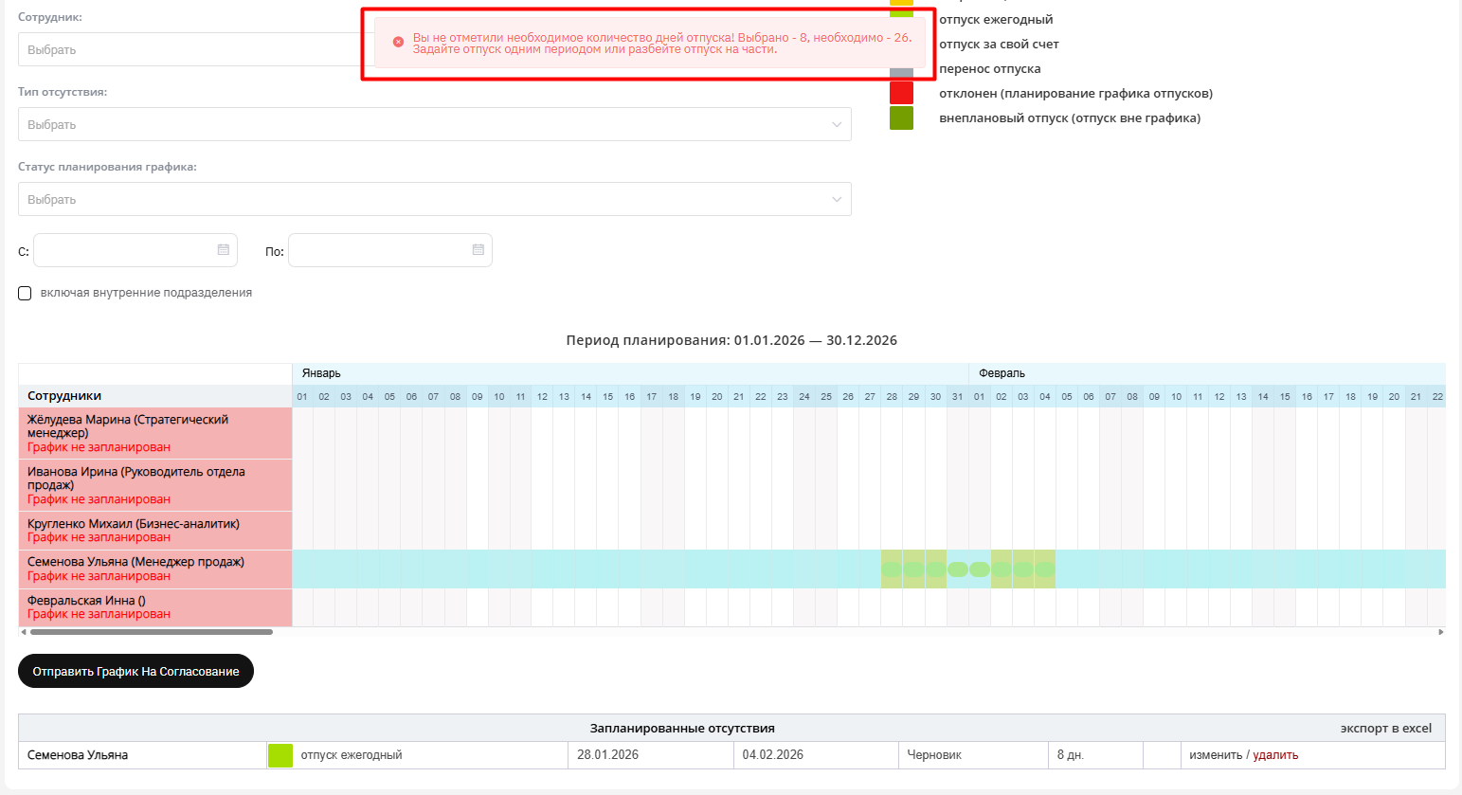Screen dimensions: 1462x795
Task: Click the olive "внеплановый отпуск" legend swatch
Action: point(901,118)
